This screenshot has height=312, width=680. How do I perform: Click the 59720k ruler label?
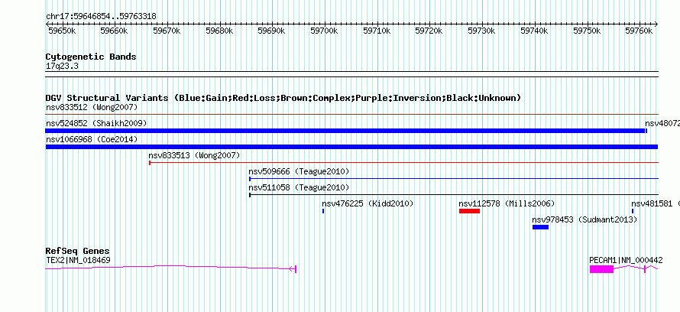(429, 31)
